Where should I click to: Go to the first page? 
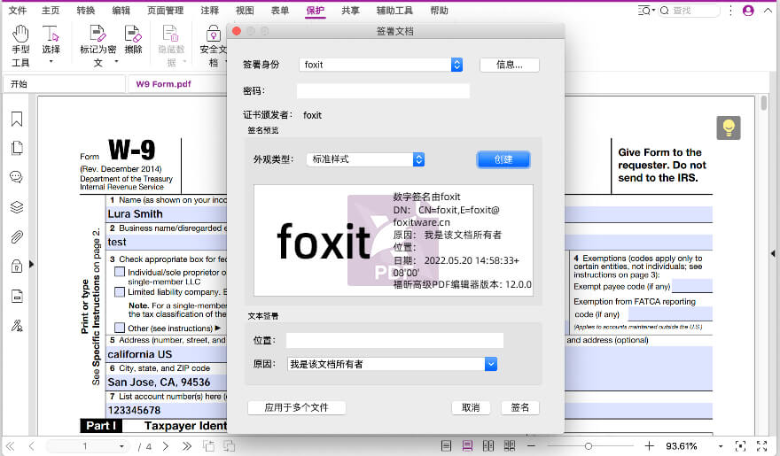[x=10, y=446]
